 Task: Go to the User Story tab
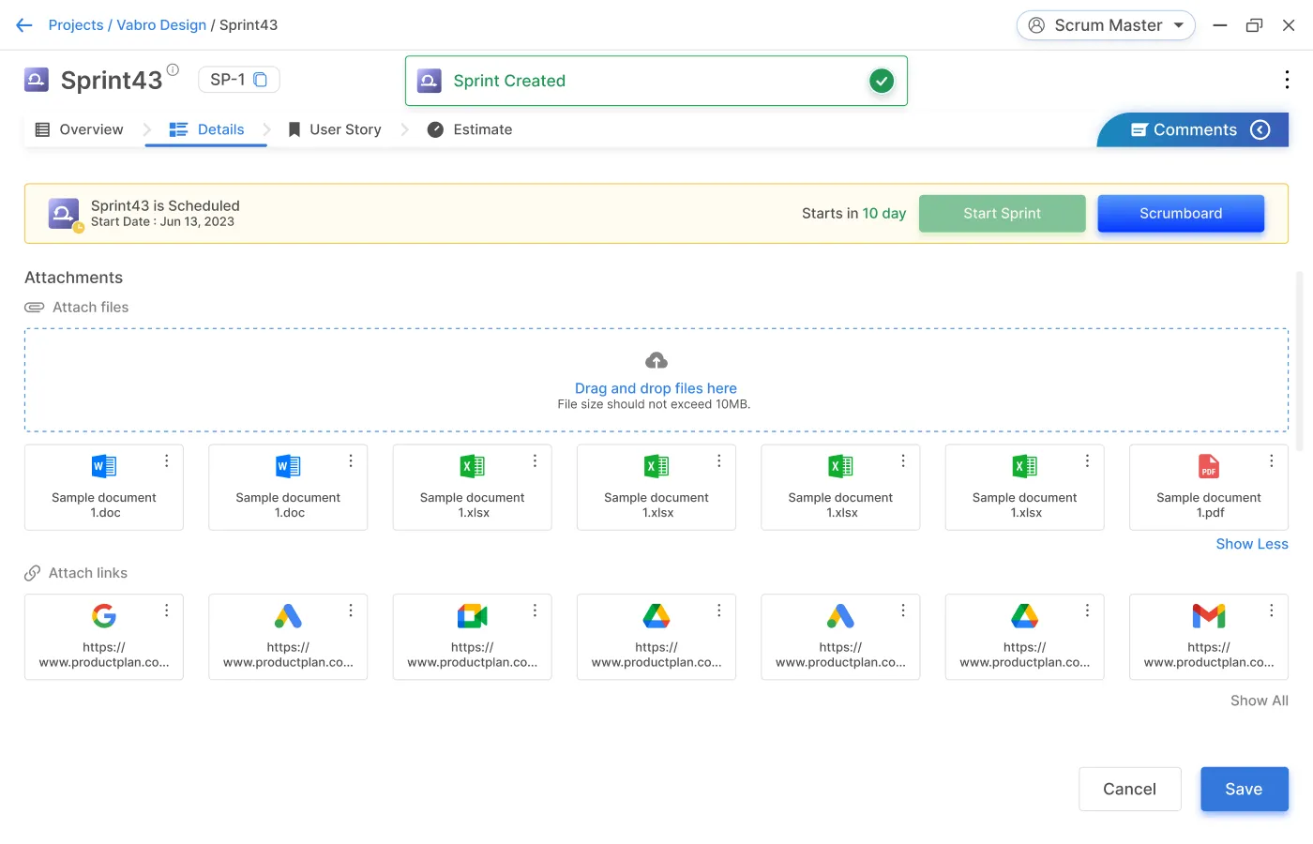click(x=334, y=129)
